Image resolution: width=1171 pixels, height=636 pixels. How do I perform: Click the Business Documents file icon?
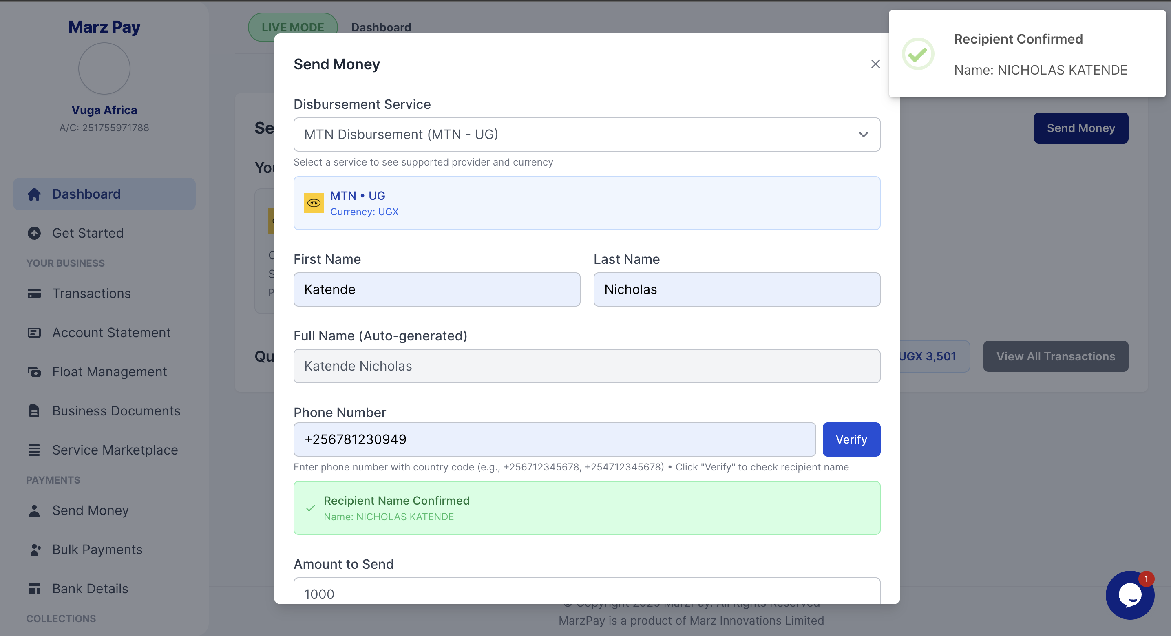pos(34,411)
